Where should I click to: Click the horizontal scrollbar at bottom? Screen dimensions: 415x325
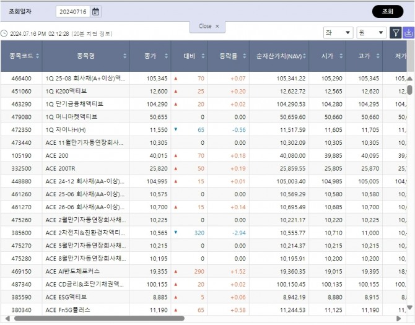99,318
